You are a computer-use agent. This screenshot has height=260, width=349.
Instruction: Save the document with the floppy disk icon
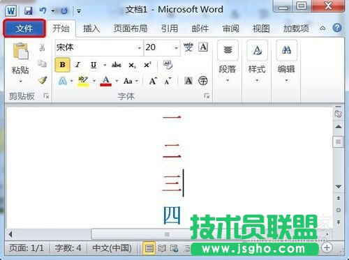pyautogui.click(x=28, y=10)
